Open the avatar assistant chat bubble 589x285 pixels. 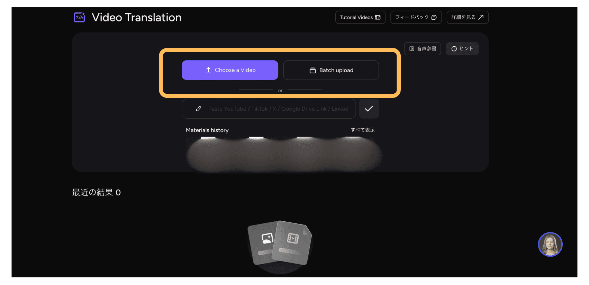coord(550,245)
